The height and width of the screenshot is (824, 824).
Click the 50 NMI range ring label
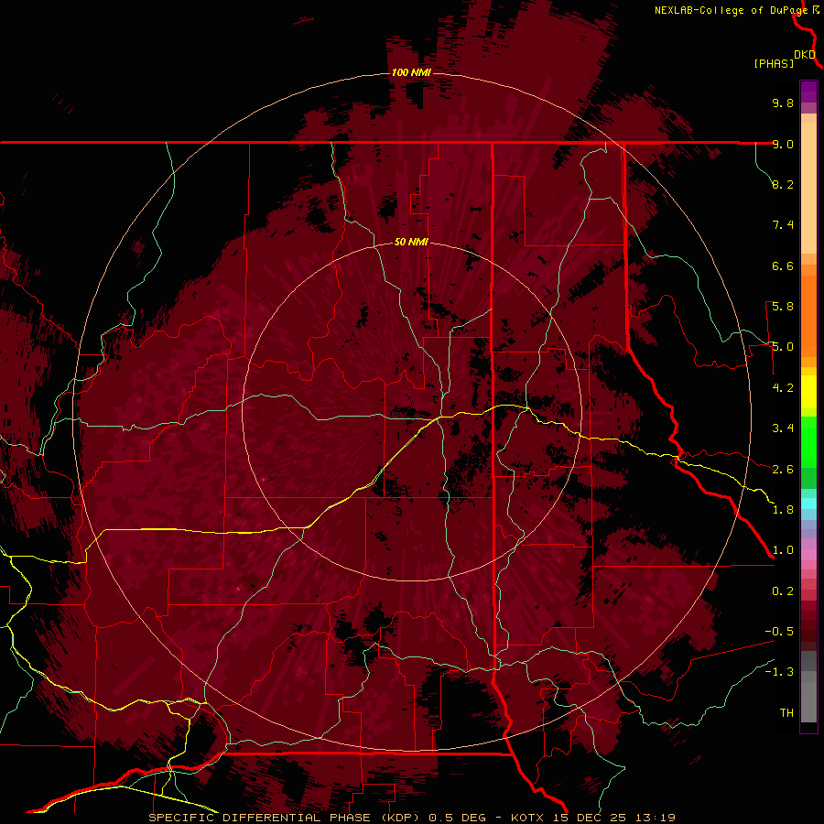[x=411, y=243]
